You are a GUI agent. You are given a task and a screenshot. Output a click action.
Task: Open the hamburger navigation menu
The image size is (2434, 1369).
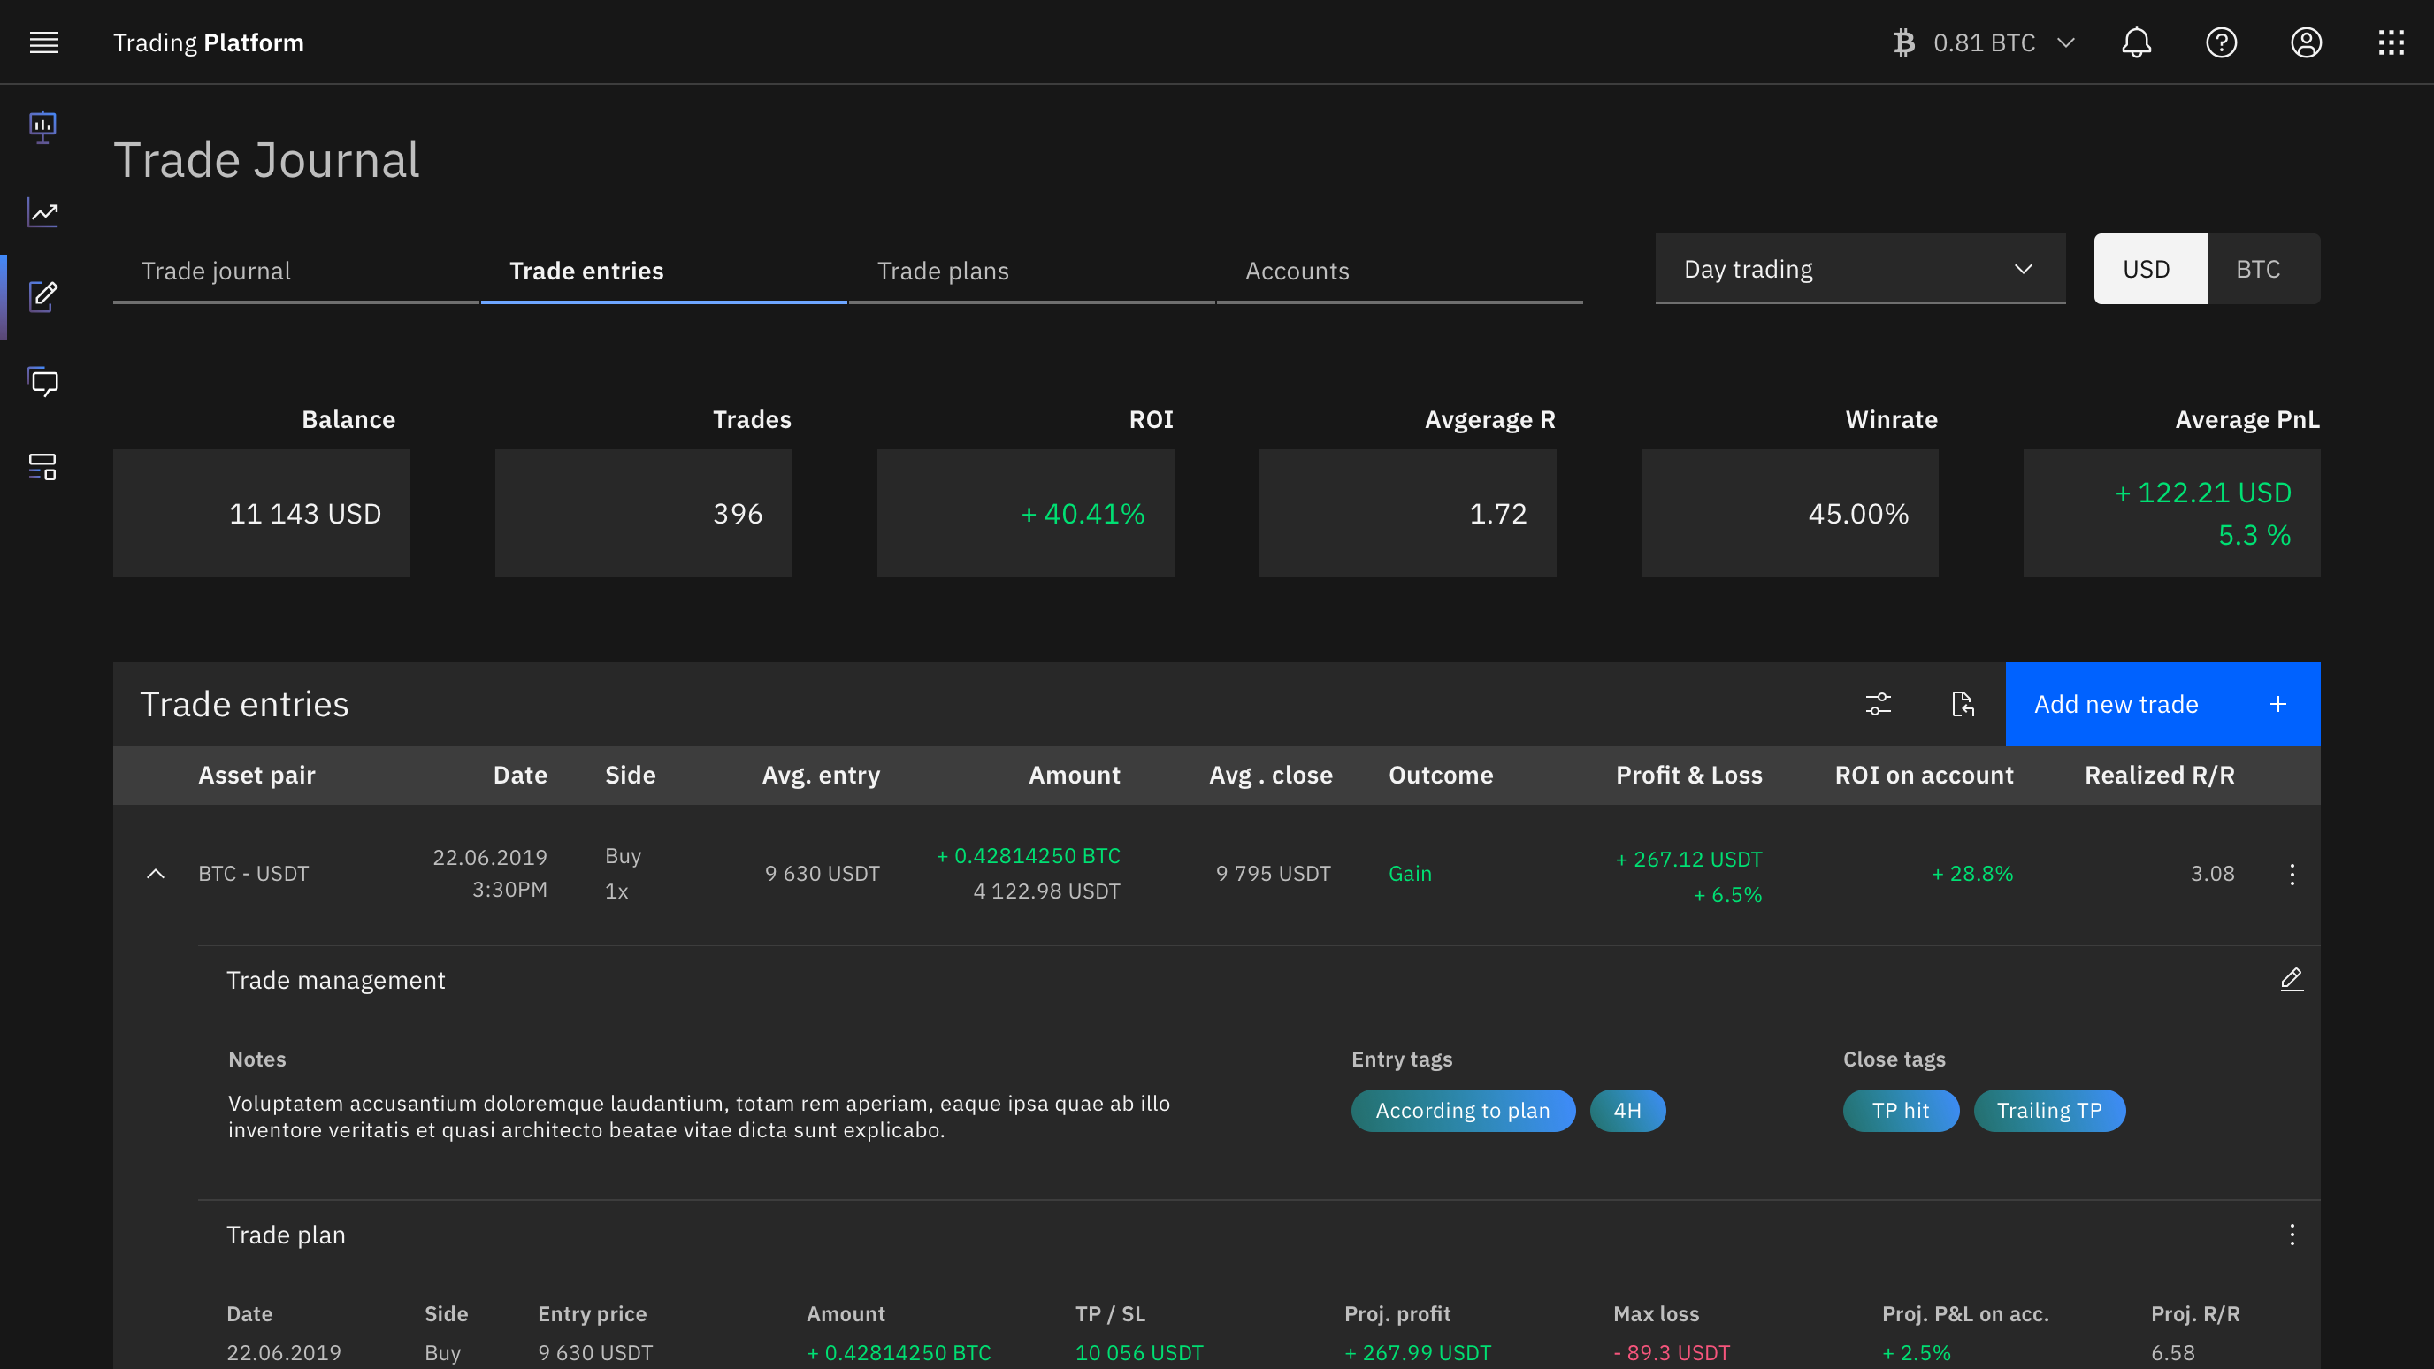[43, 42]
